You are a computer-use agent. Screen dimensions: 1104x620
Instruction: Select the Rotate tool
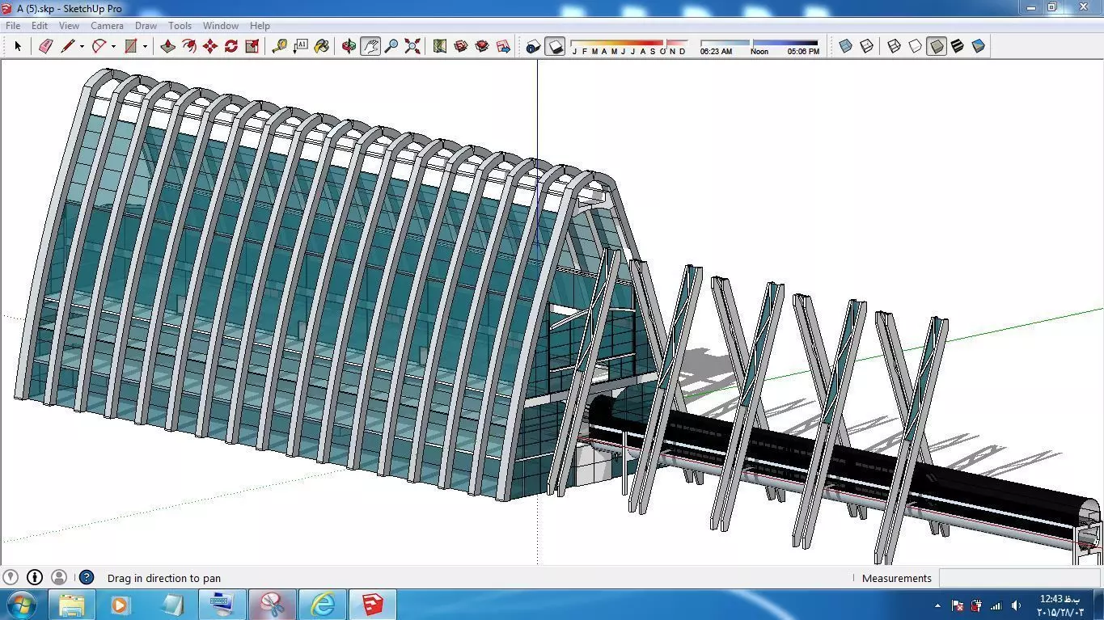click(231, 46)
